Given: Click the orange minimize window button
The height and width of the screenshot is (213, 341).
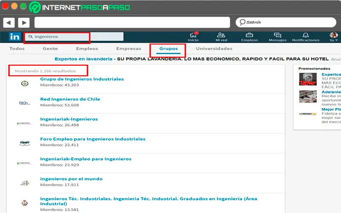Looking at the screenshot, I should (14, 6).
